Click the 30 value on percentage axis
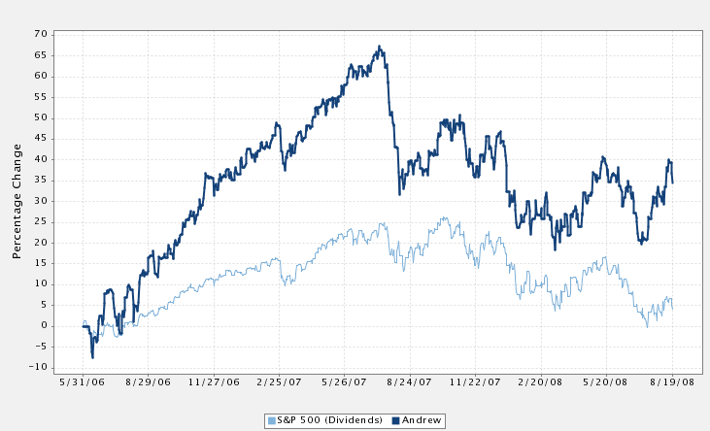Screen dimensions: 710x431 click(41, 201)
